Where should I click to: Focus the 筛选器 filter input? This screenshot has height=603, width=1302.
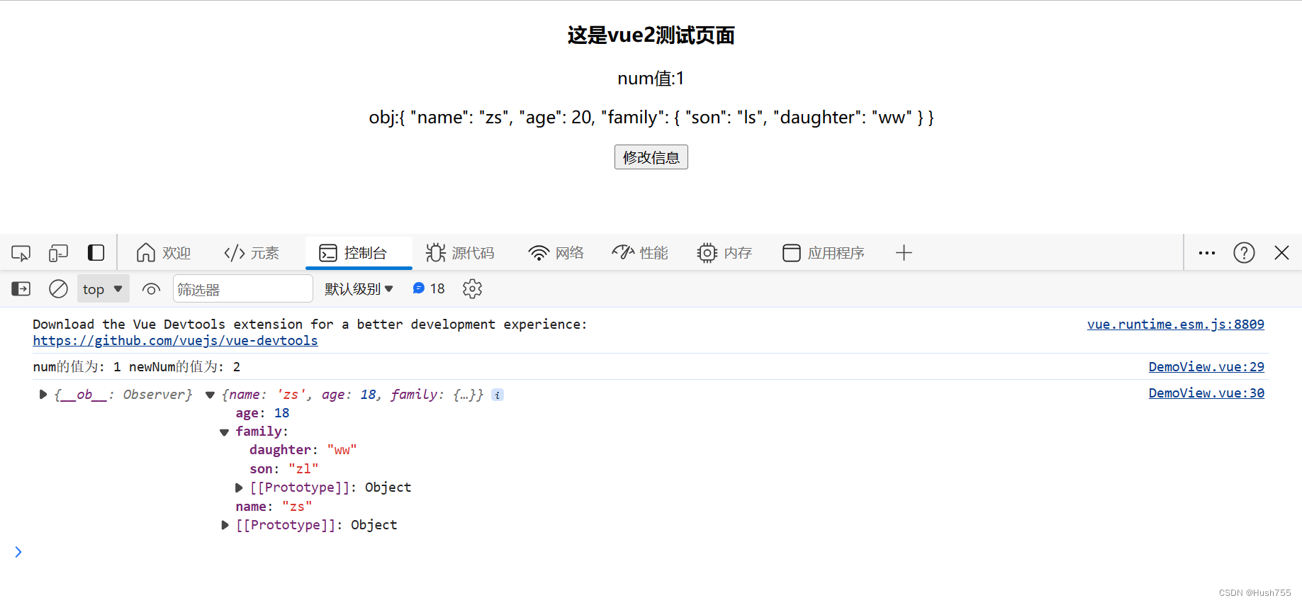click(x=242, y=289)
